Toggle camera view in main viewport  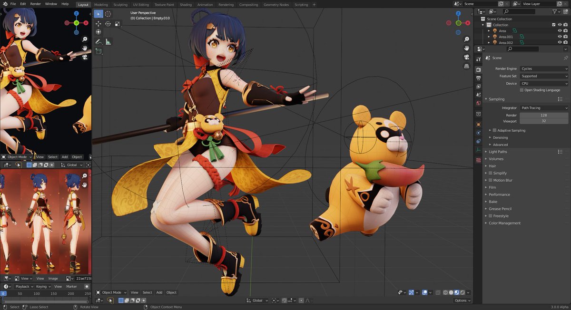[x=466, y=57]
